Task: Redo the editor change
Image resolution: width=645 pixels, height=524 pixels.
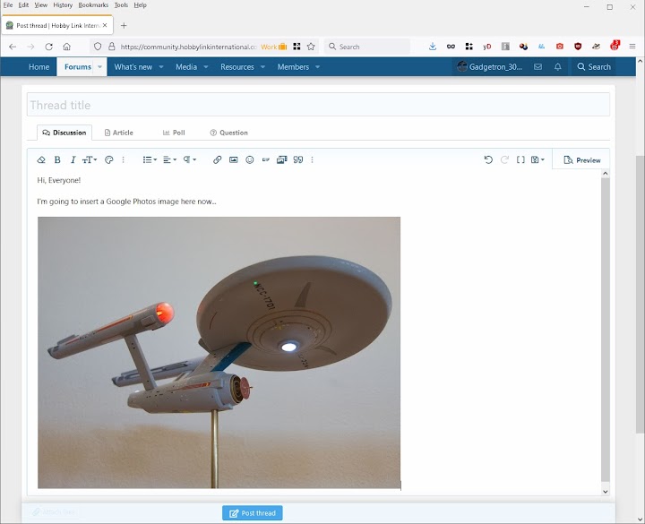Action: coord(504,160)
